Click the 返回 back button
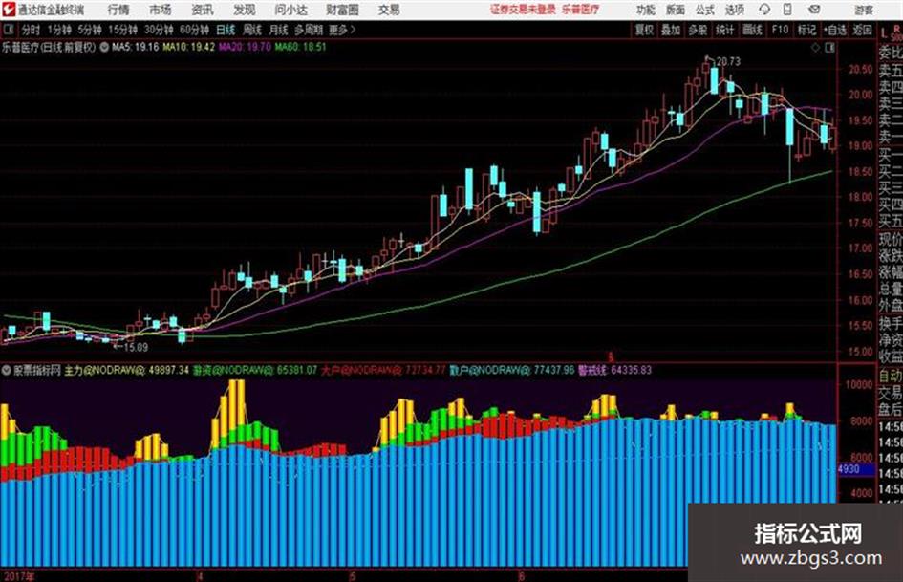This screenshot has height=582, width=903. click(863, 30)
